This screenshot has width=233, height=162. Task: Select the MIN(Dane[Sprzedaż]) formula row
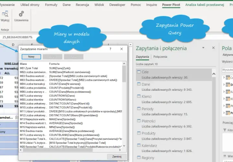pyautogui.click(x=71, y=127)
